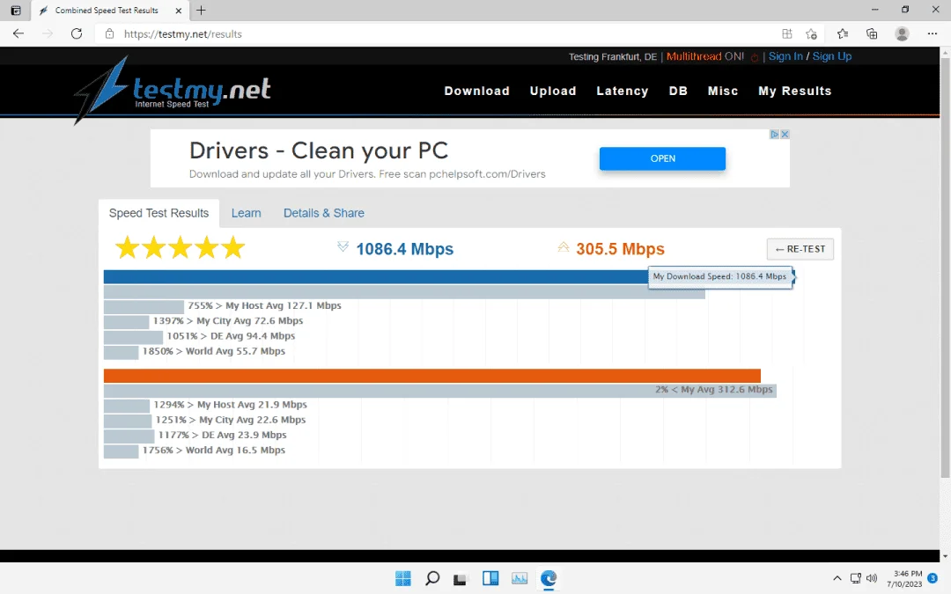Open the Download menu item
This screenshot has width=951, height=594.
[x=476, y=91]
